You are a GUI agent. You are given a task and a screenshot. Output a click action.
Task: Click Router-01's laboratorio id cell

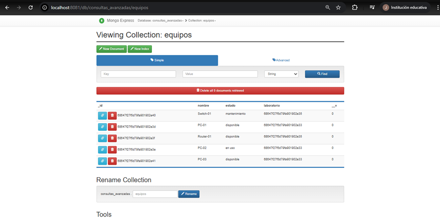tap(283, 137)
